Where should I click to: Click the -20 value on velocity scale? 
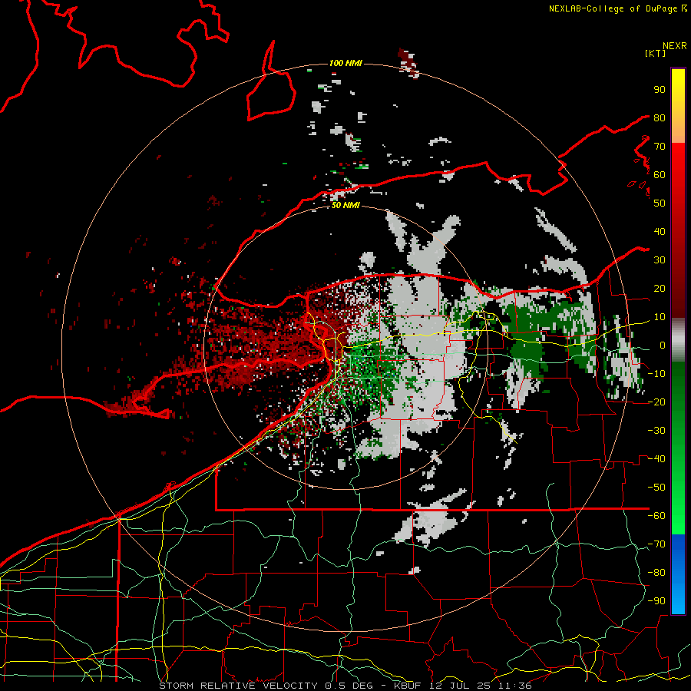(x=656, y=402)
